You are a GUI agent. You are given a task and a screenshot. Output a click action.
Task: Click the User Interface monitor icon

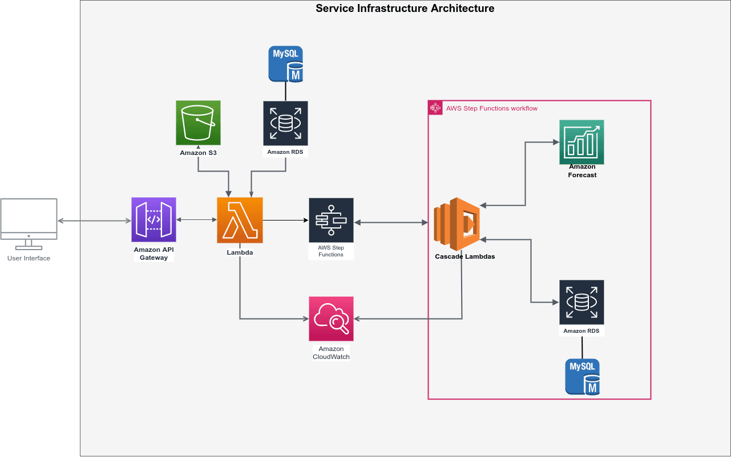click(29, 224)
